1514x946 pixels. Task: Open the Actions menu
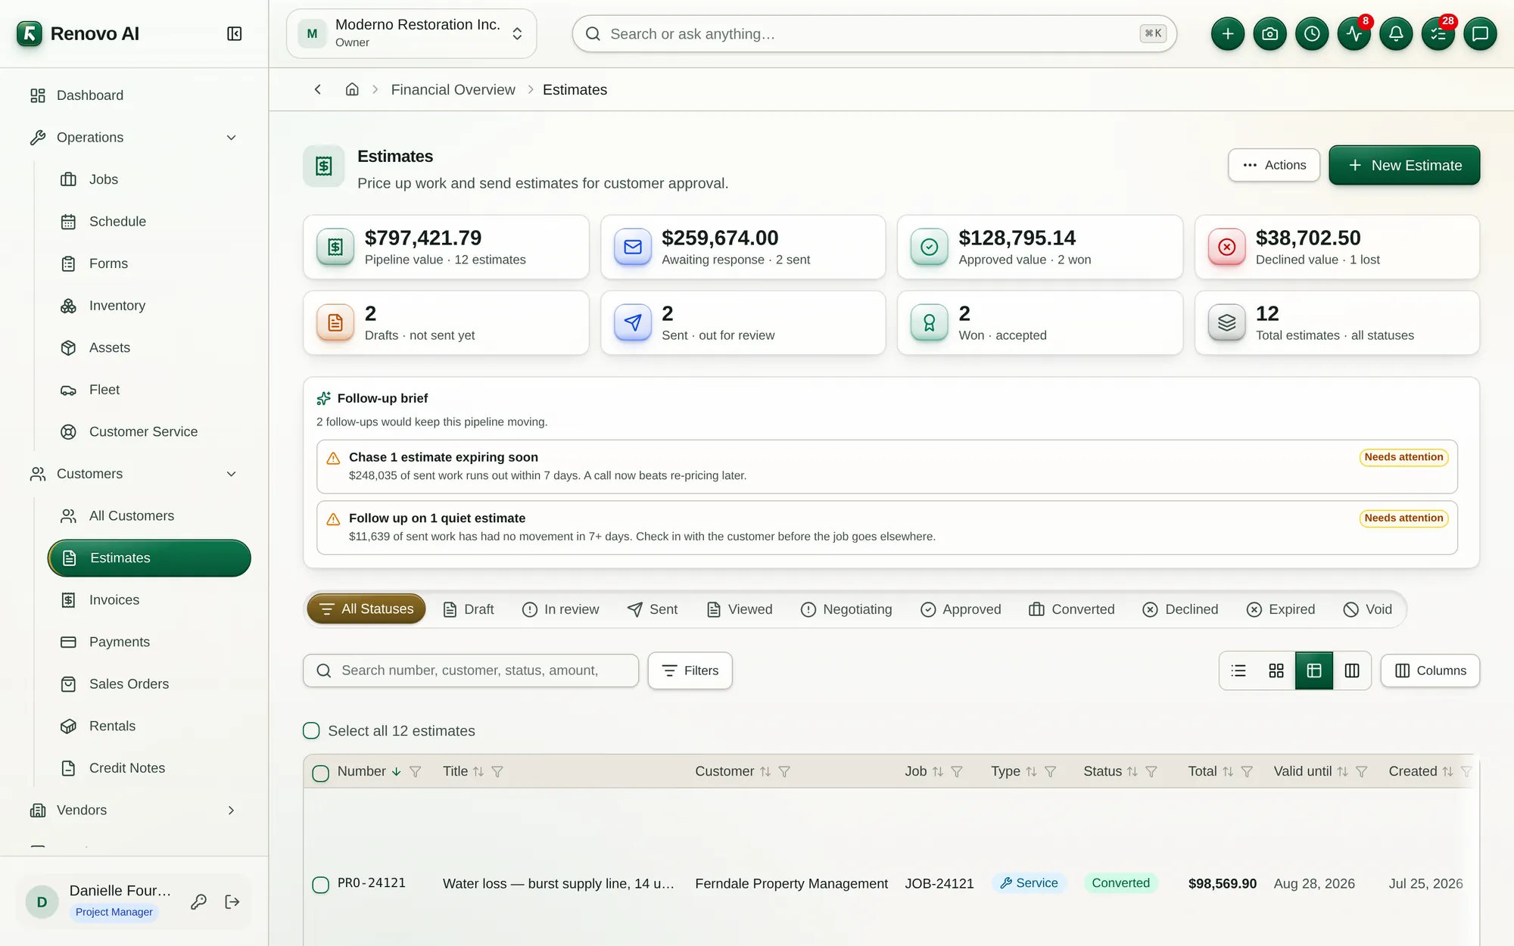[1274, 165]
